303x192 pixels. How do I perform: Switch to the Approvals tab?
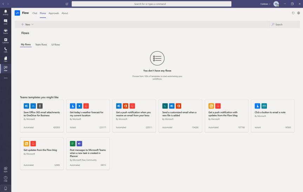[54, 13]
